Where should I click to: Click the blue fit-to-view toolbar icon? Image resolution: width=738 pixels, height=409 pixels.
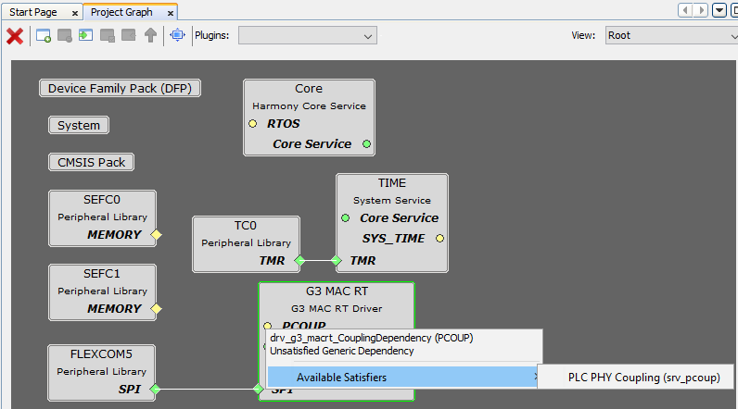point(177,35)
